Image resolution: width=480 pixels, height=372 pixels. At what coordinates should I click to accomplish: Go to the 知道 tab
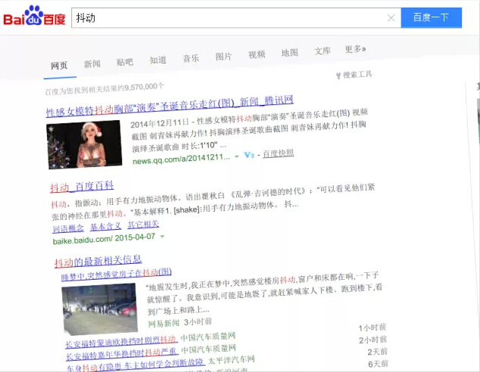pos(158,60)
